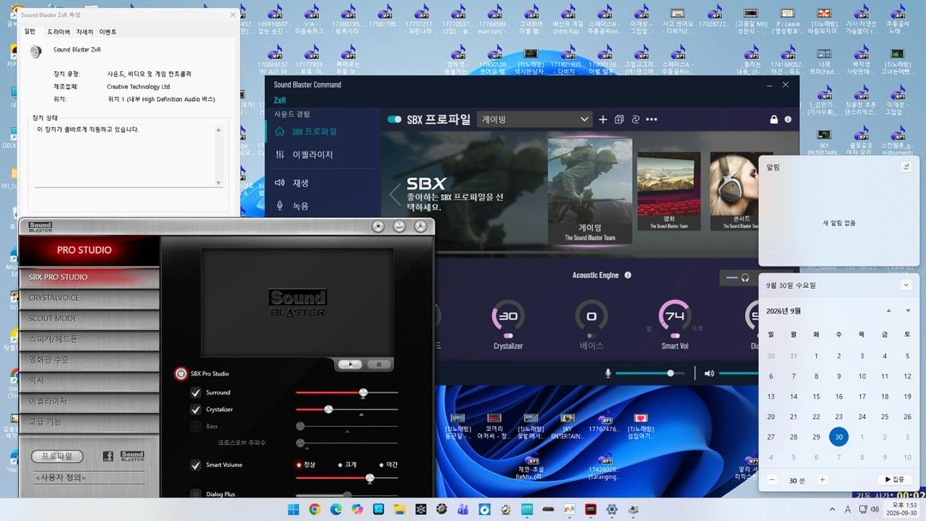Open Google Chrome from the taskbar

pos(314,509)
